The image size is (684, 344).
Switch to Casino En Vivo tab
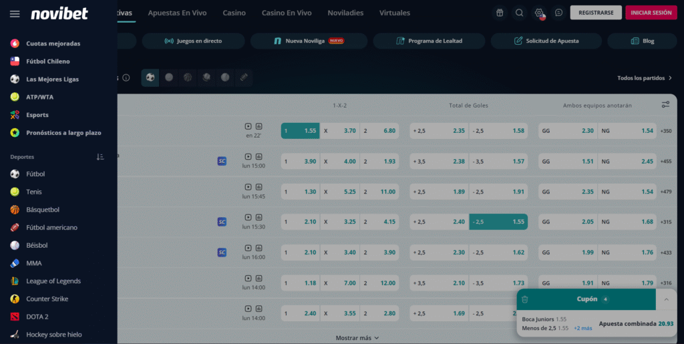(287, 13)
